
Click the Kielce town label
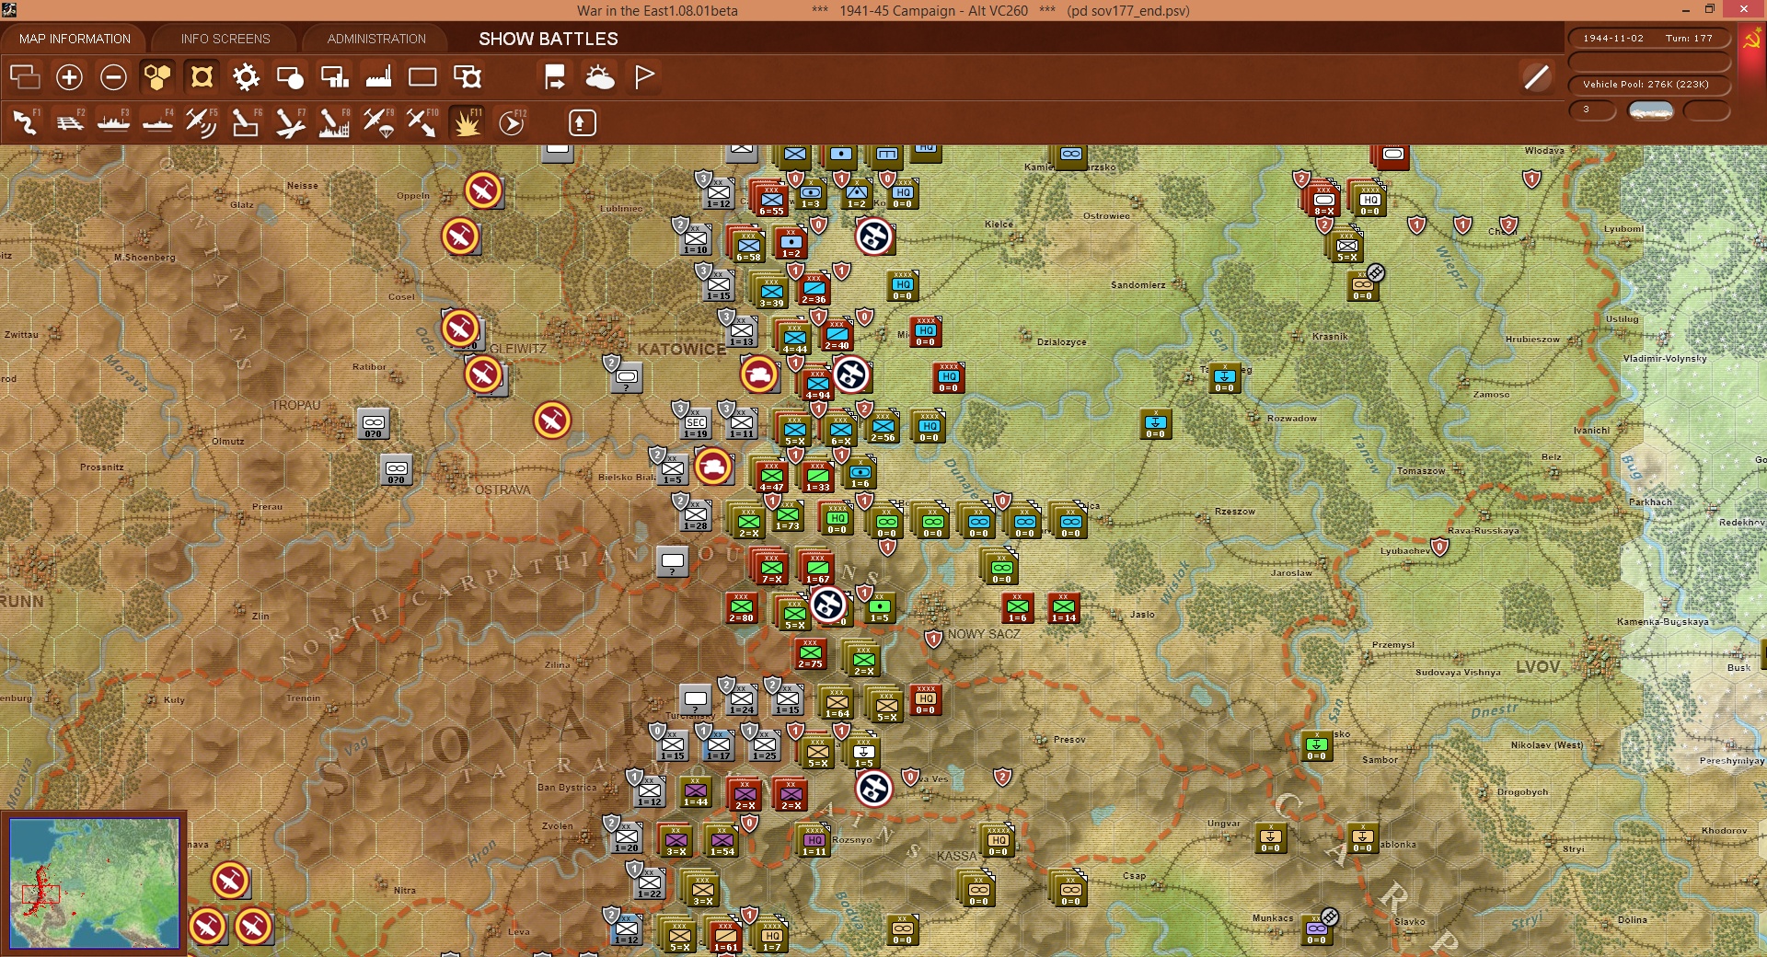999,224
